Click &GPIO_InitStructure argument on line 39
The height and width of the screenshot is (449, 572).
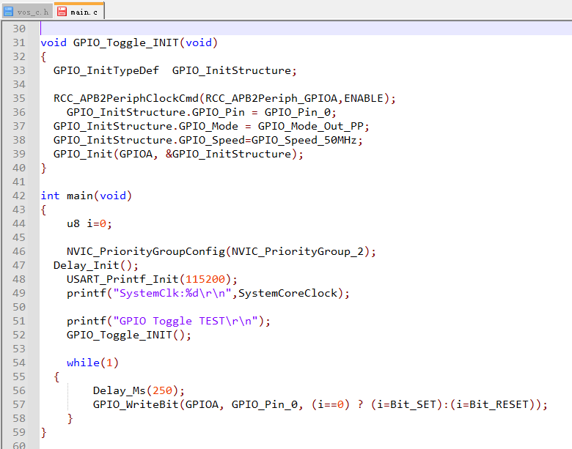[x=228, y=154]
